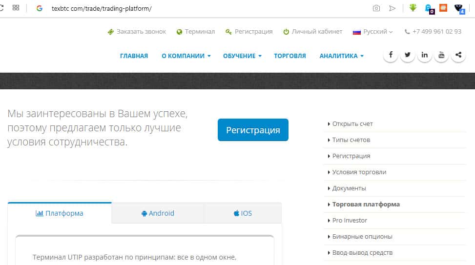Viewport: 475px width, 265px height.
Task: Click the Терминал UTIP разработан paragraph
Action: (x=134, y=257)
